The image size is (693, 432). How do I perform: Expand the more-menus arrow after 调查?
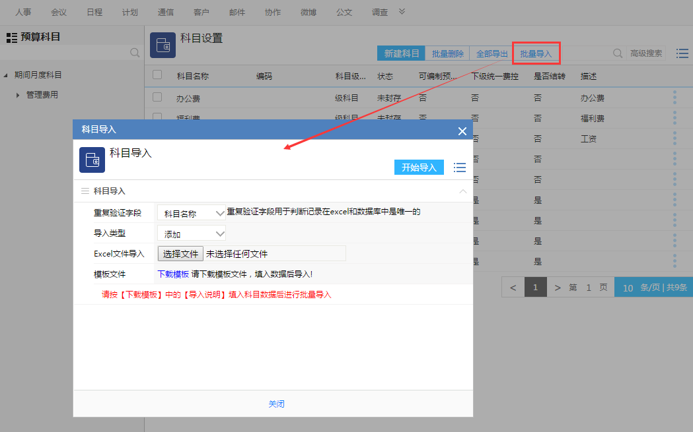pos(402,11)
